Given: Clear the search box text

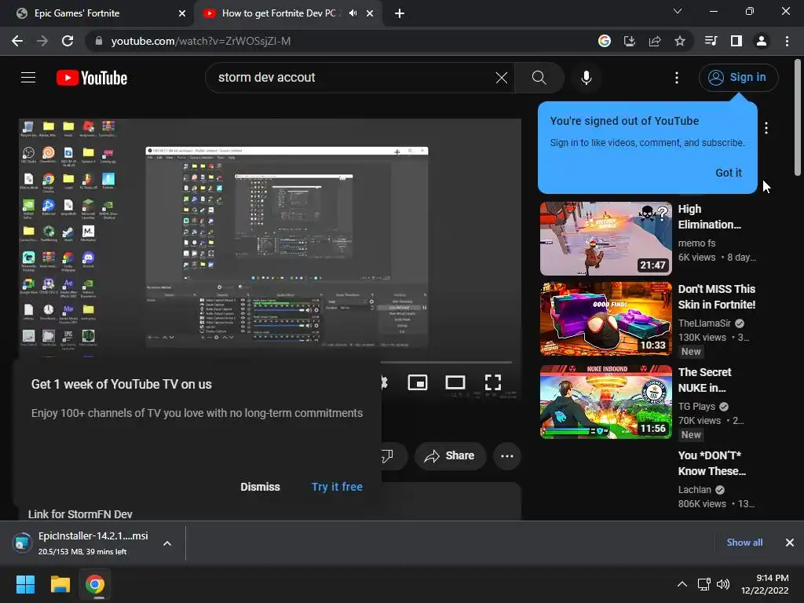Looking at the screenshot, I should 502,78.
